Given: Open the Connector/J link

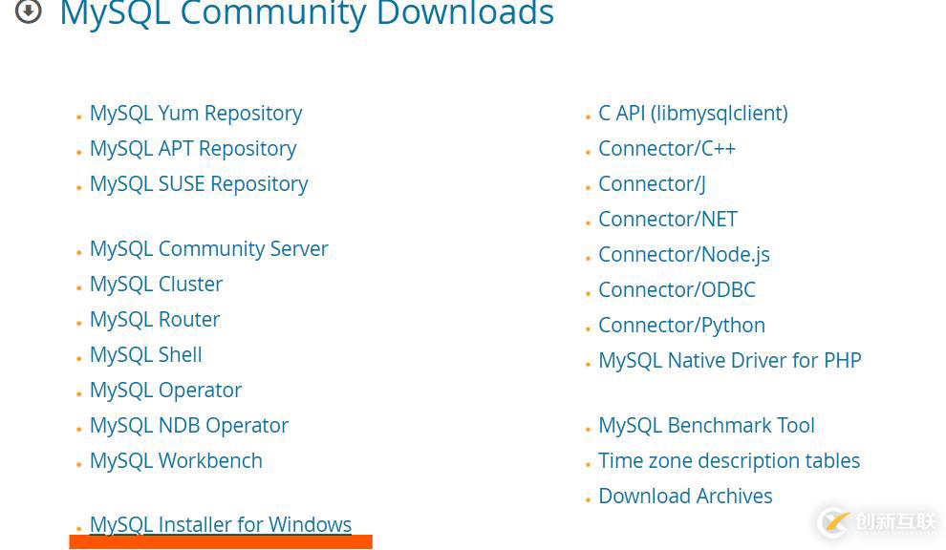Looking at the screenshot, I should click(x=653, y=184).
